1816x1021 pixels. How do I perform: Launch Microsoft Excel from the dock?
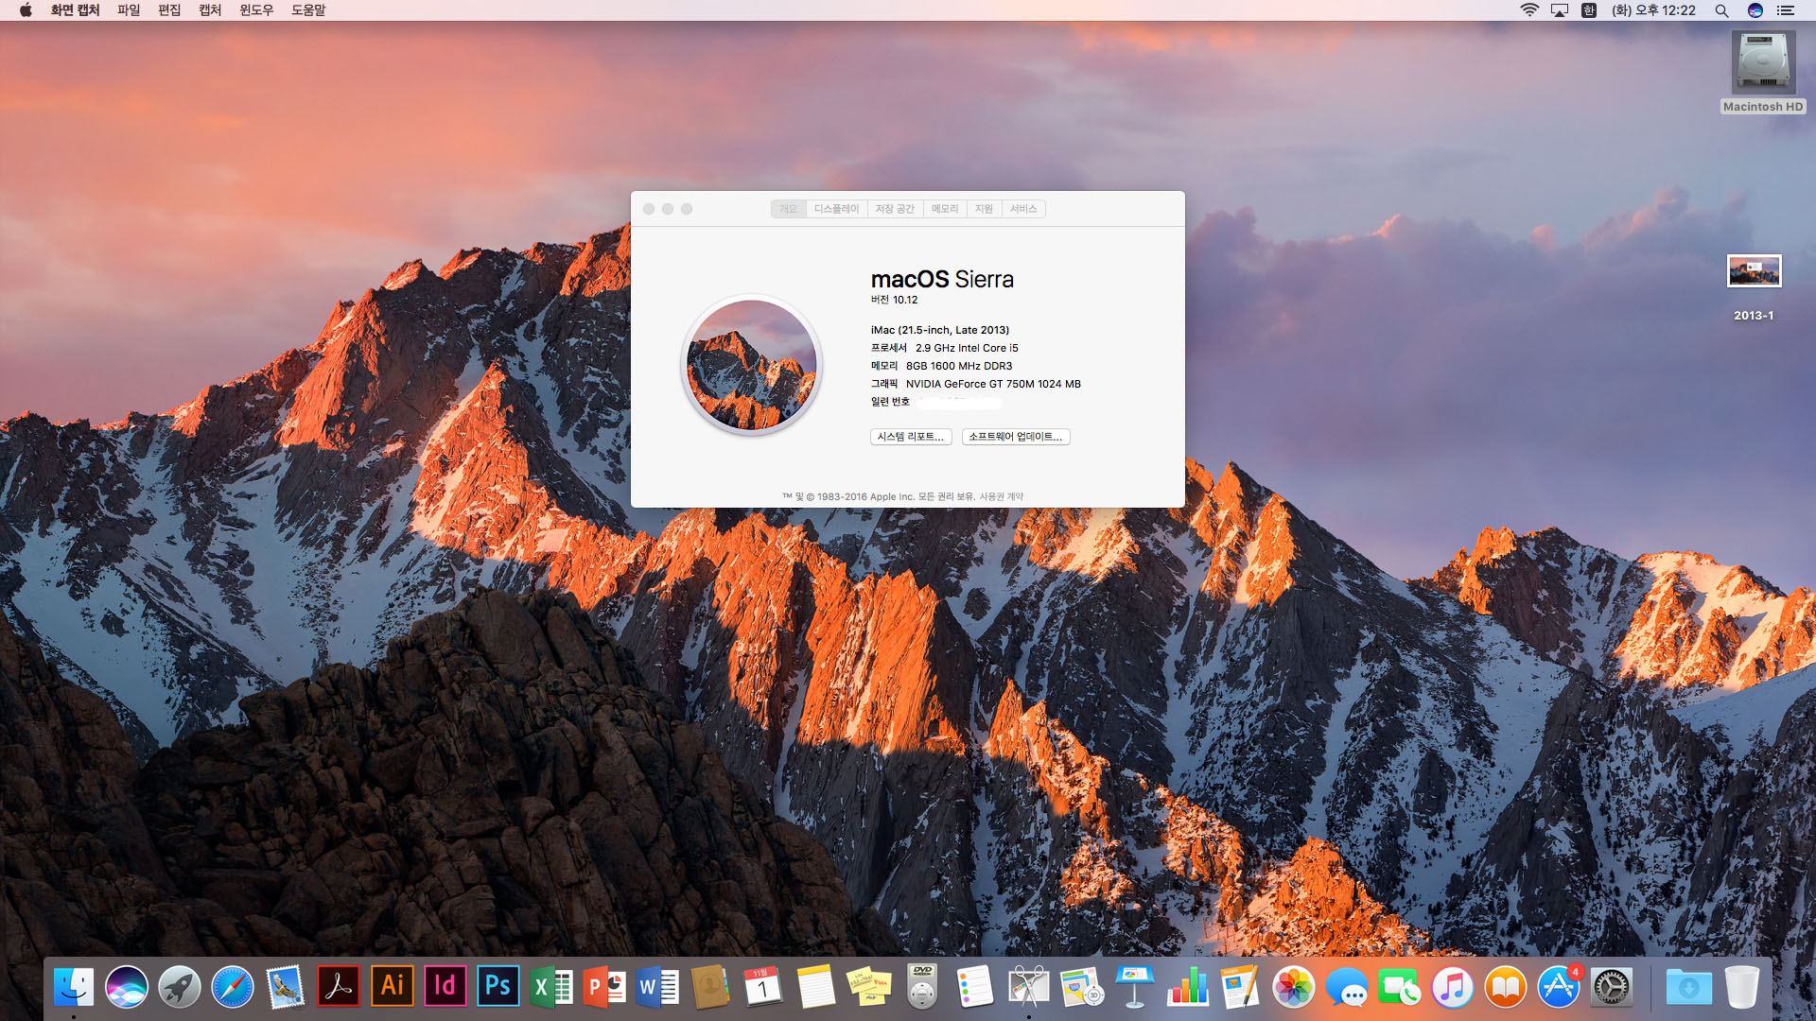pyautogui.click(x=550, y=988)
